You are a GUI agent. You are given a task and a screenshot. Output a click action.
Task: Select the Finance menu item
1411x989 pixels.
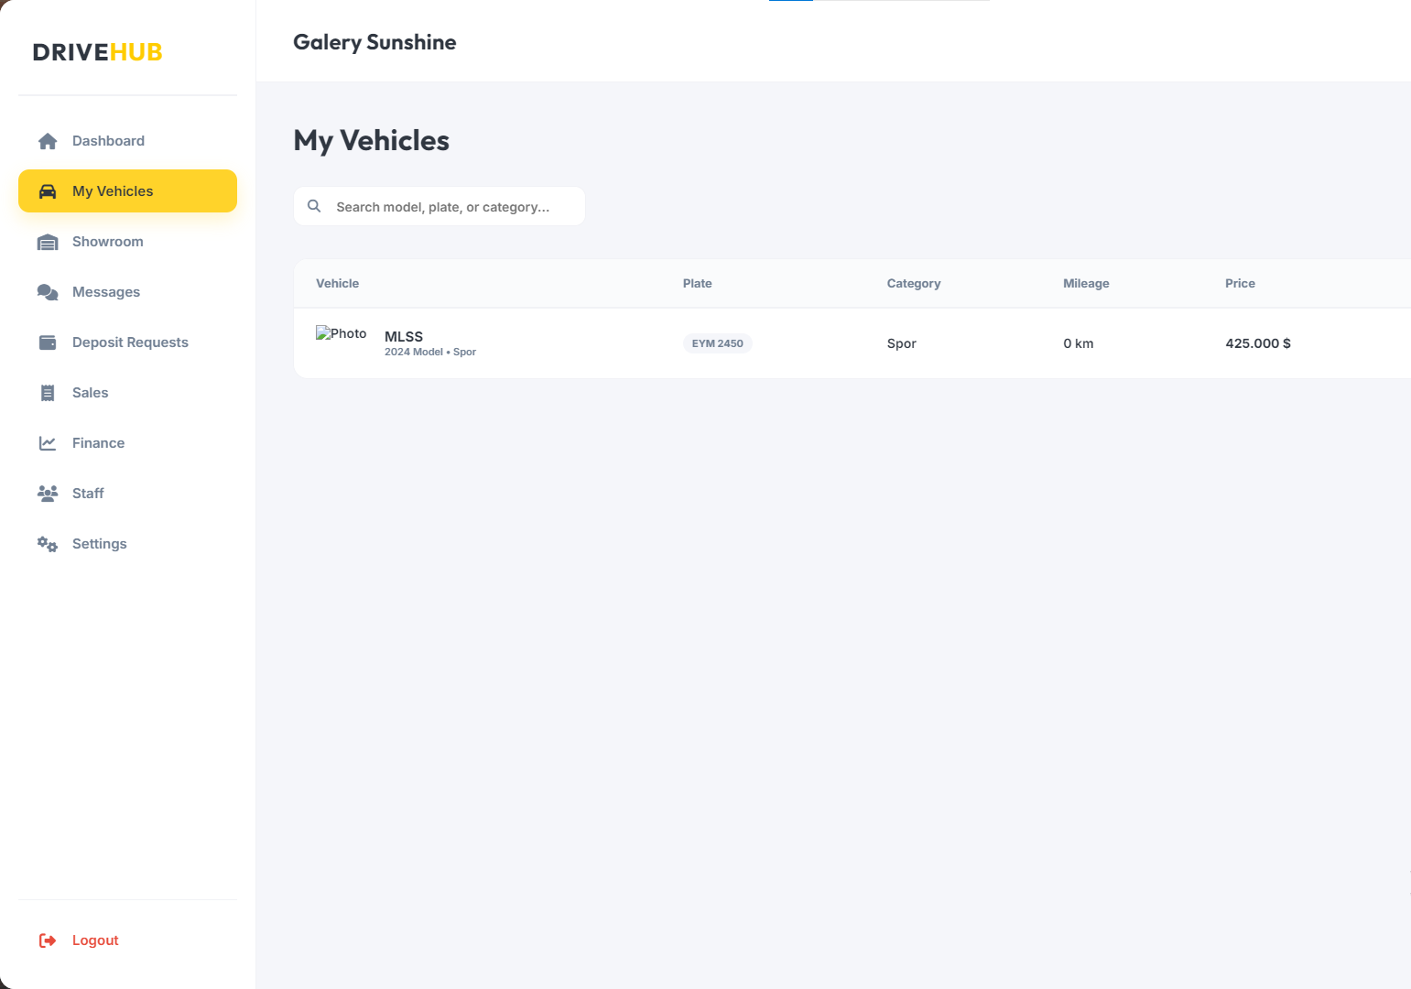pyautogui.click(x=127, y=443)
